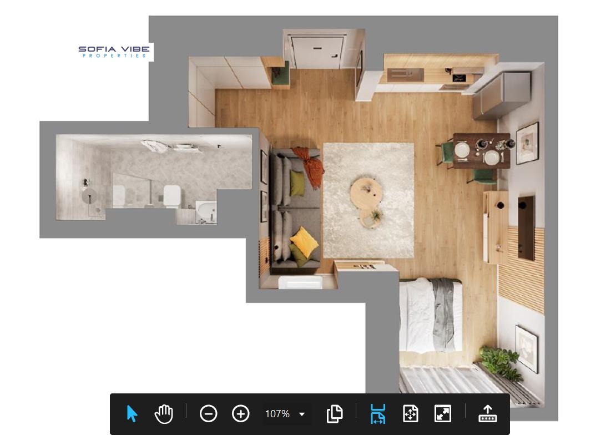Enter full screen mode

coord(443,414)
